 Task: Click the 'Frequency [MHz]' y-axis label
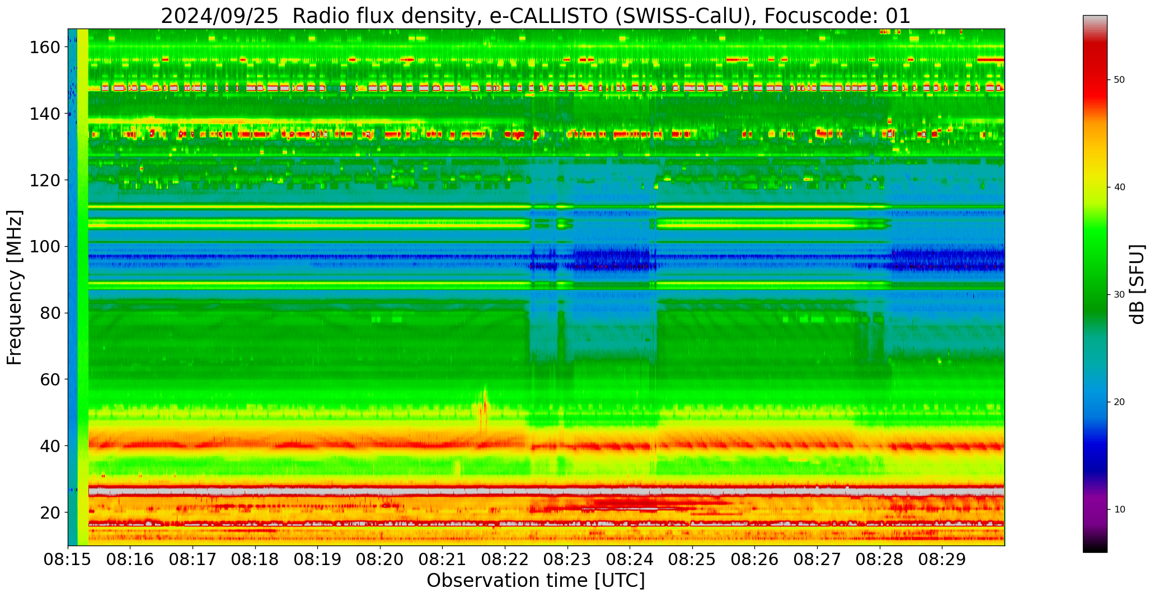click(x=15, y=287)
